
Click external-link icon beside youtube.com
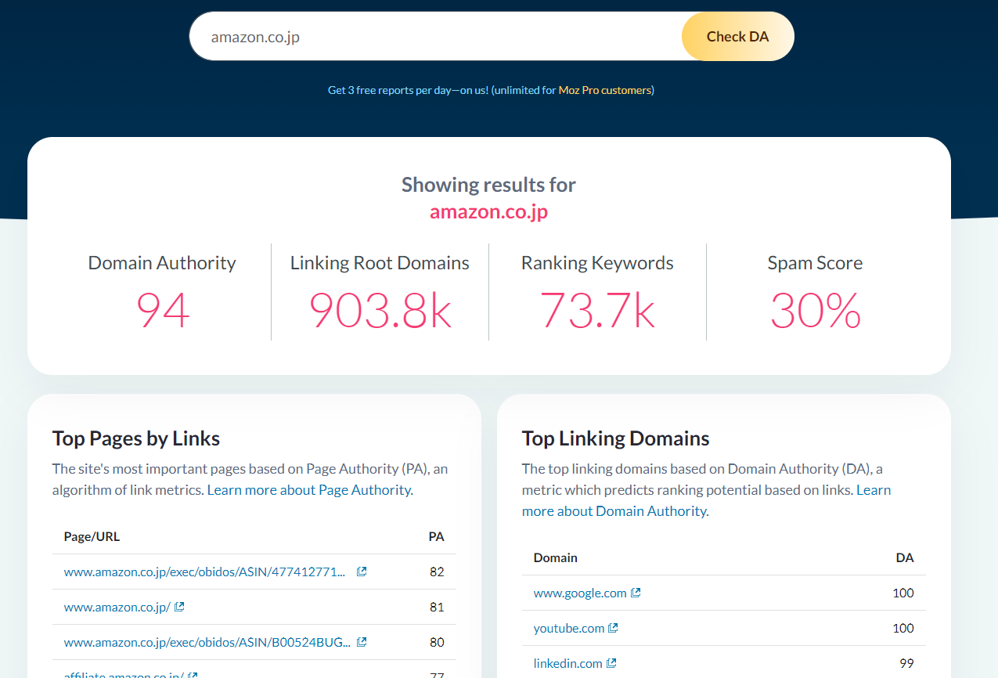tap(613, 628)
